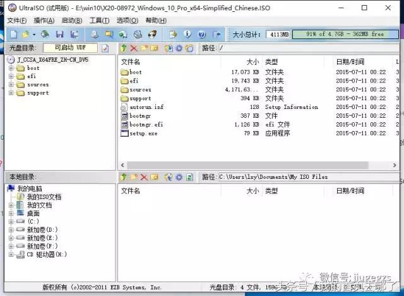Expand the boot folder in disc tree

tap(11, 68)
